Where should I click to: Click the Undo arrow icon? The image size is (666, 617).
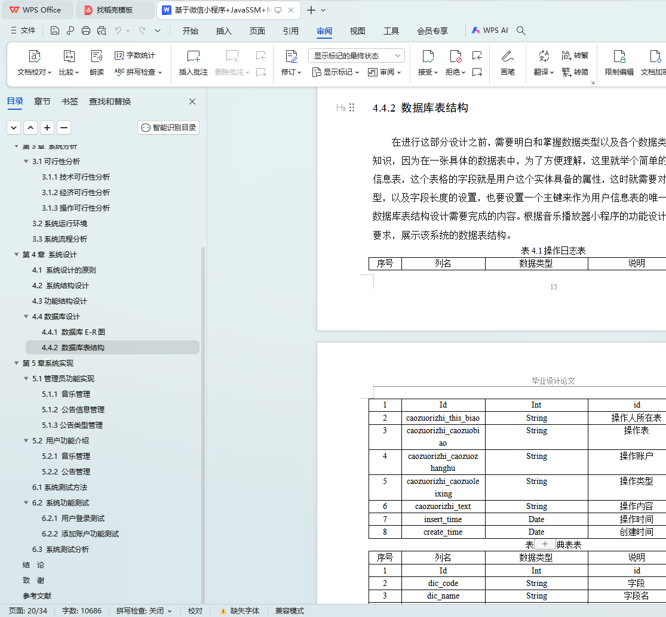click(x=118, y=30)
